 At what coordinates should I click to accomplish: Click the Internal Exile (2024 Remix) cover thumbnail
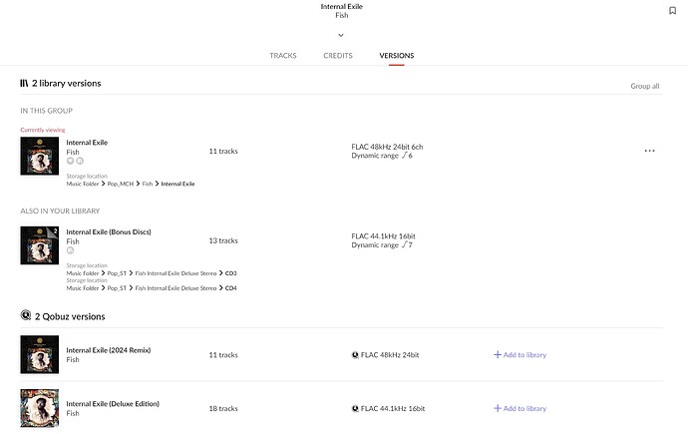(40, 354)
